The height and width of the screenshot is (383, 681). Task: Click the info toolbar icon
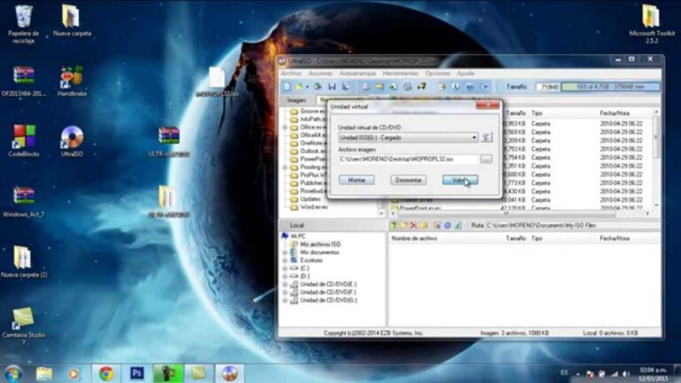click(x=456, y=87)
